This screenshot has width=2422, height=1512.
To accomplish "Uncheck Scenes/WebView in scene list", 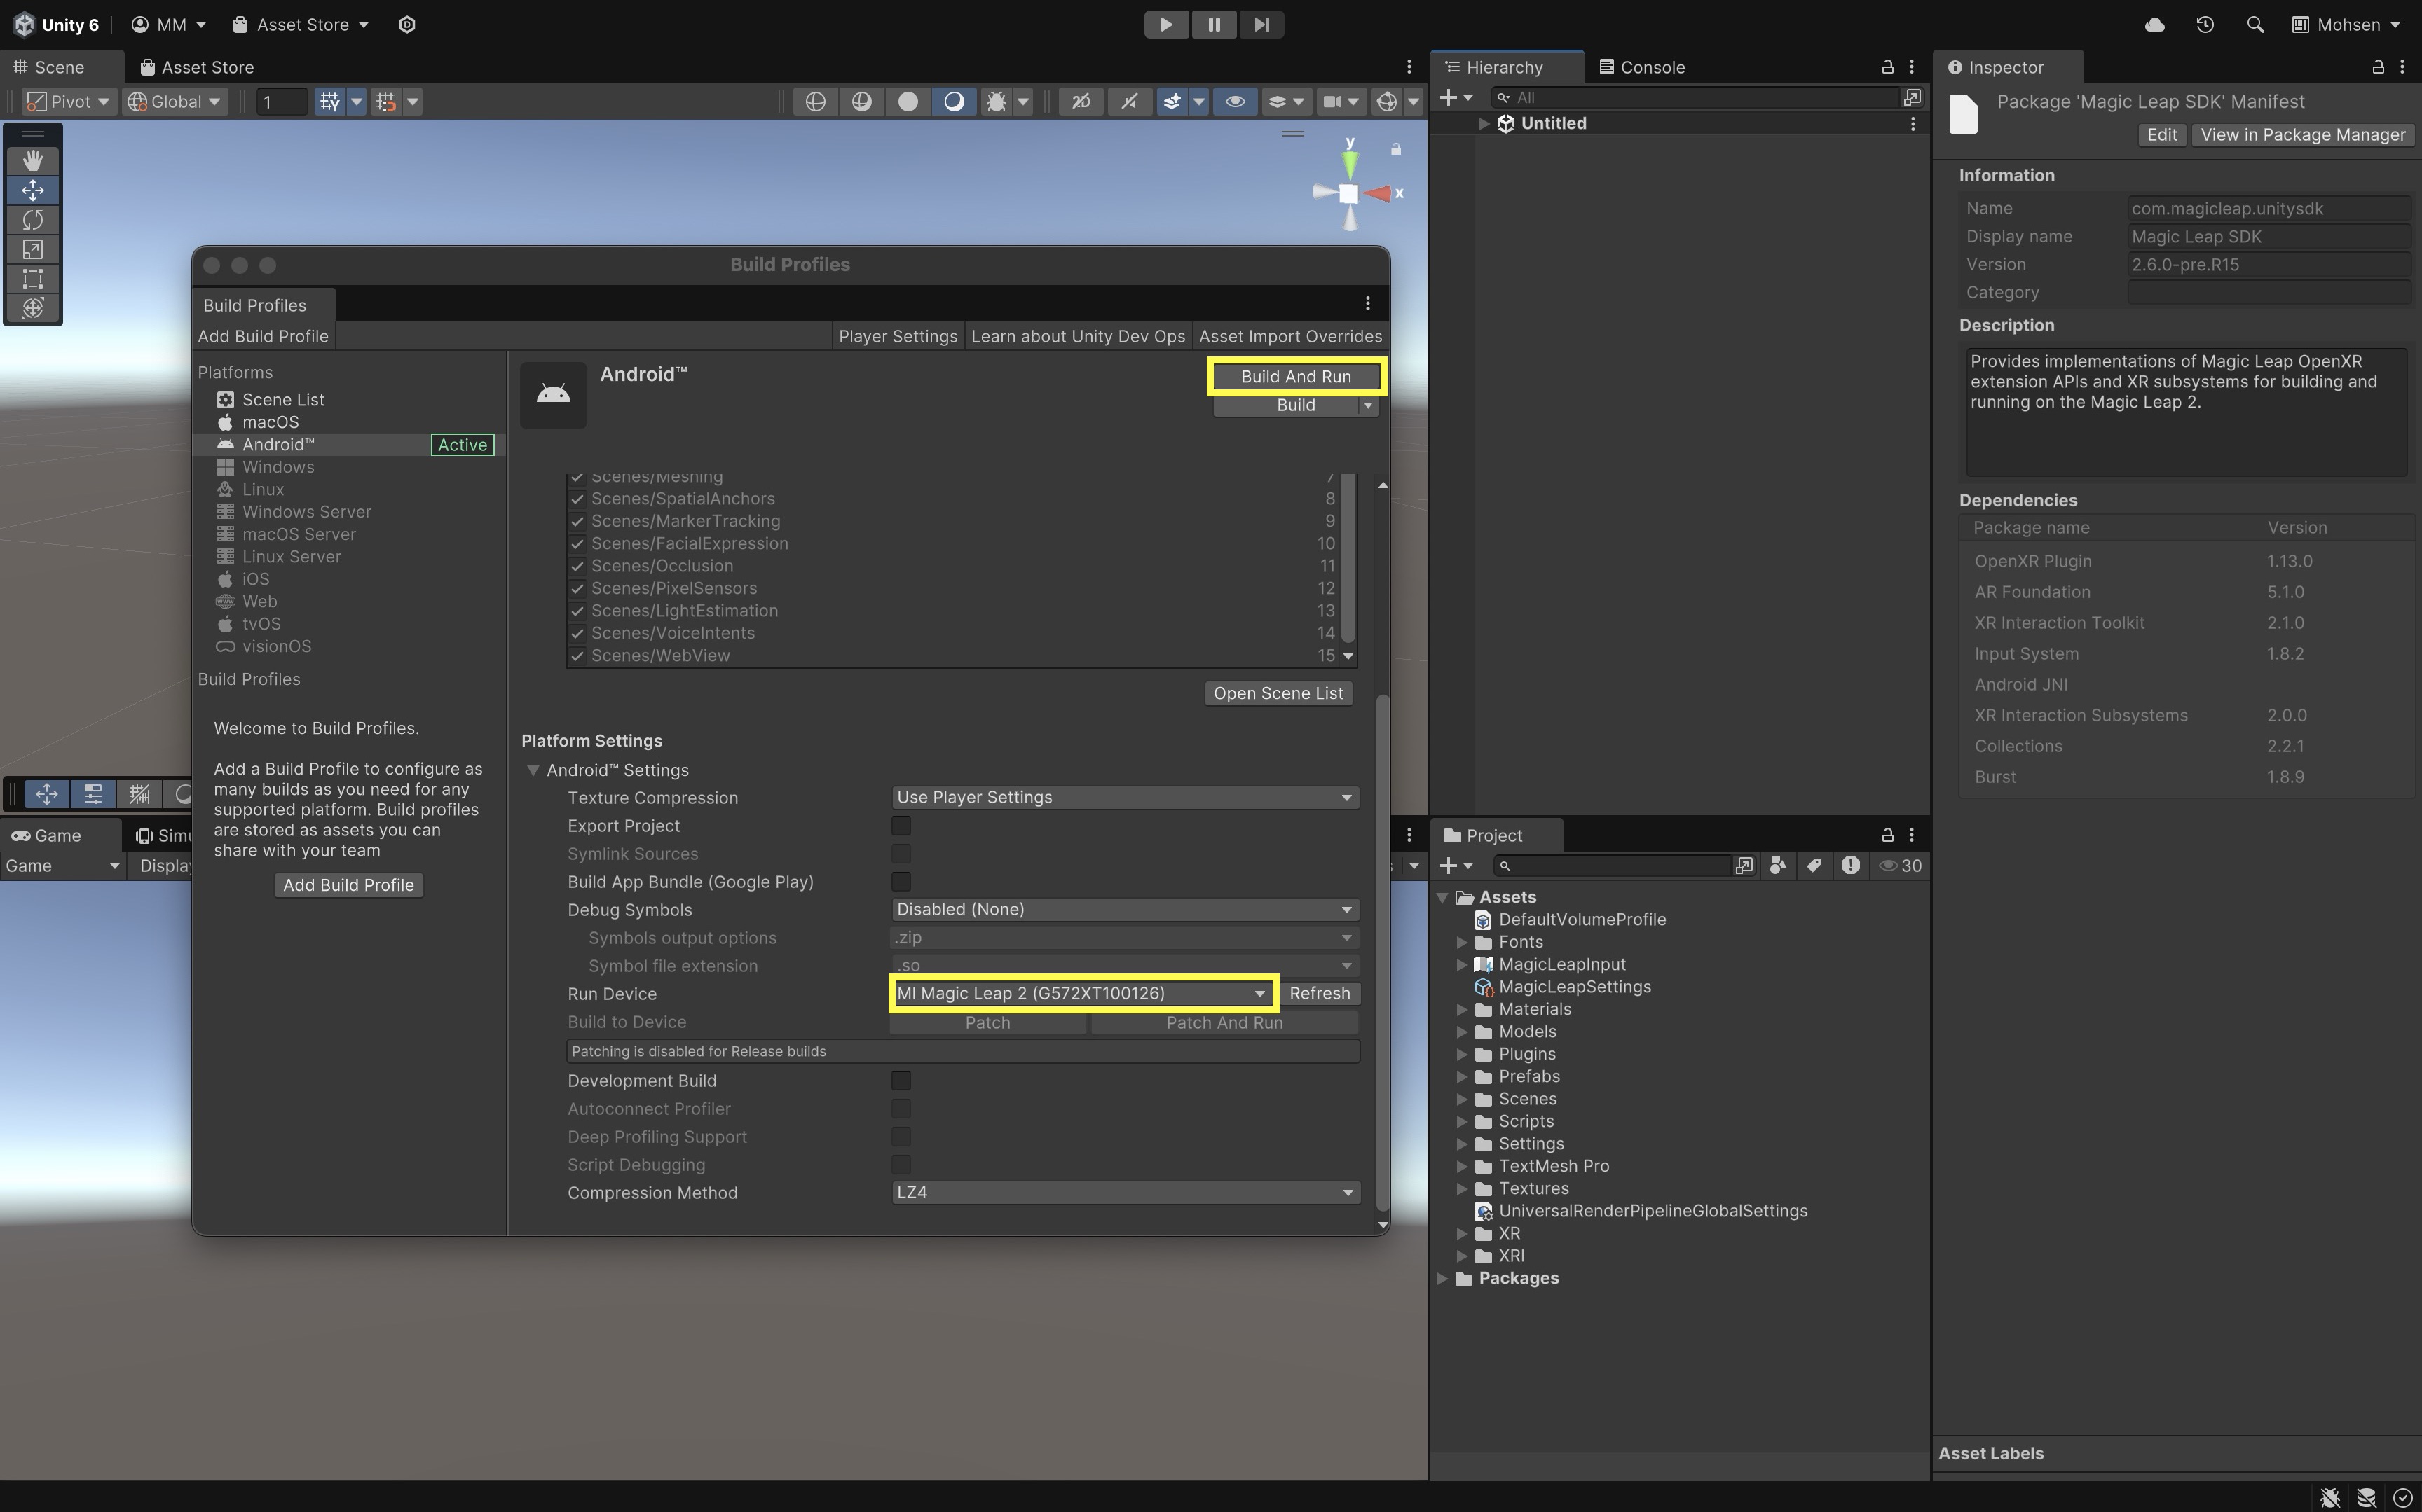I will point(577,656).
